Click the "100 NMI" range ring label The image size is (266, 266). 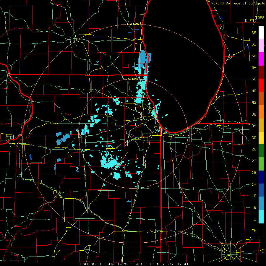(x=133, y=24)
